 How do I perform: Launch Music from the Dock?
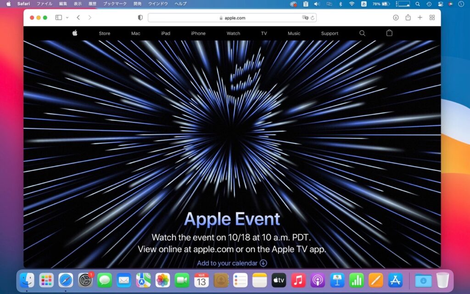click(299, 280)
